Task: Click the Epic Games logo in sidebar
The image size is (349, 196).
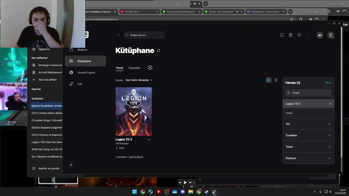Action: pyautogui.click(x=87, y=35)
